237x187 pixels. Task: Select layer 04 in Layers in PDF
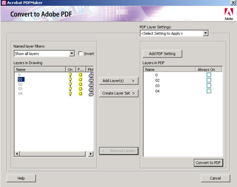(157, 91)
